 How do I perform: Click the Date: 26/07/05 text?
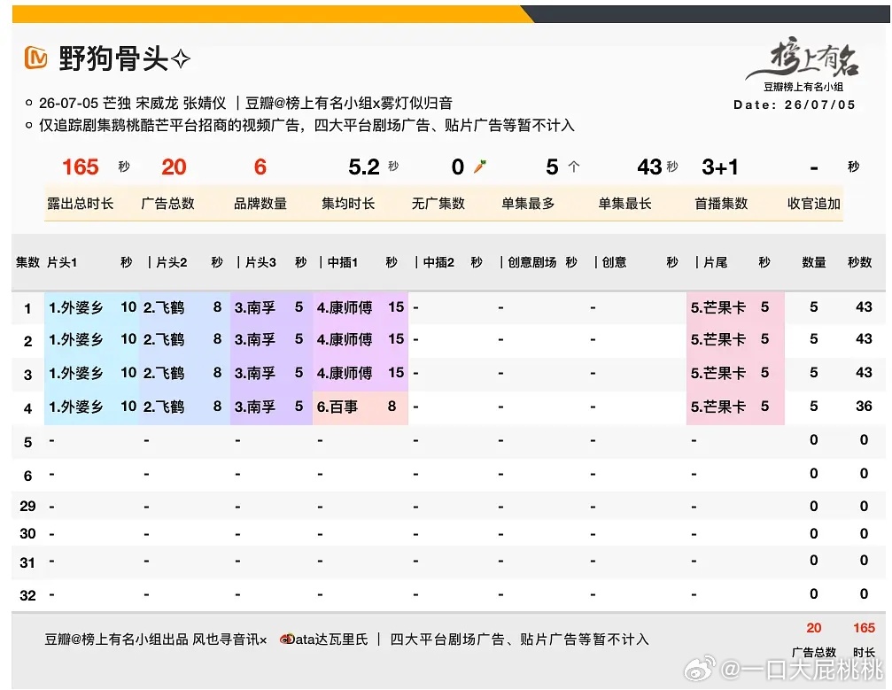pos(795,105)
